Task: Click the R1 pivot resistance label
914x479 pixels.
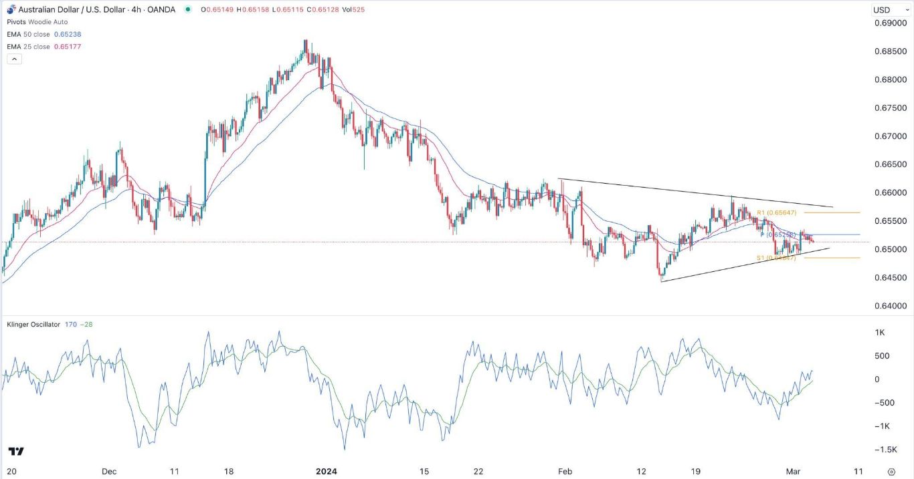Action: pos(776,212)
